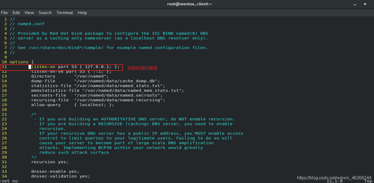Click the '11,1-8' cursor position indicator
The image size is (374, 183).
pos(334,181)
